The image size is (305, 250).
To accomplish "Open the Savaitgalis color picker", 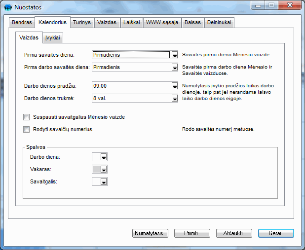I will click(100, 182).
